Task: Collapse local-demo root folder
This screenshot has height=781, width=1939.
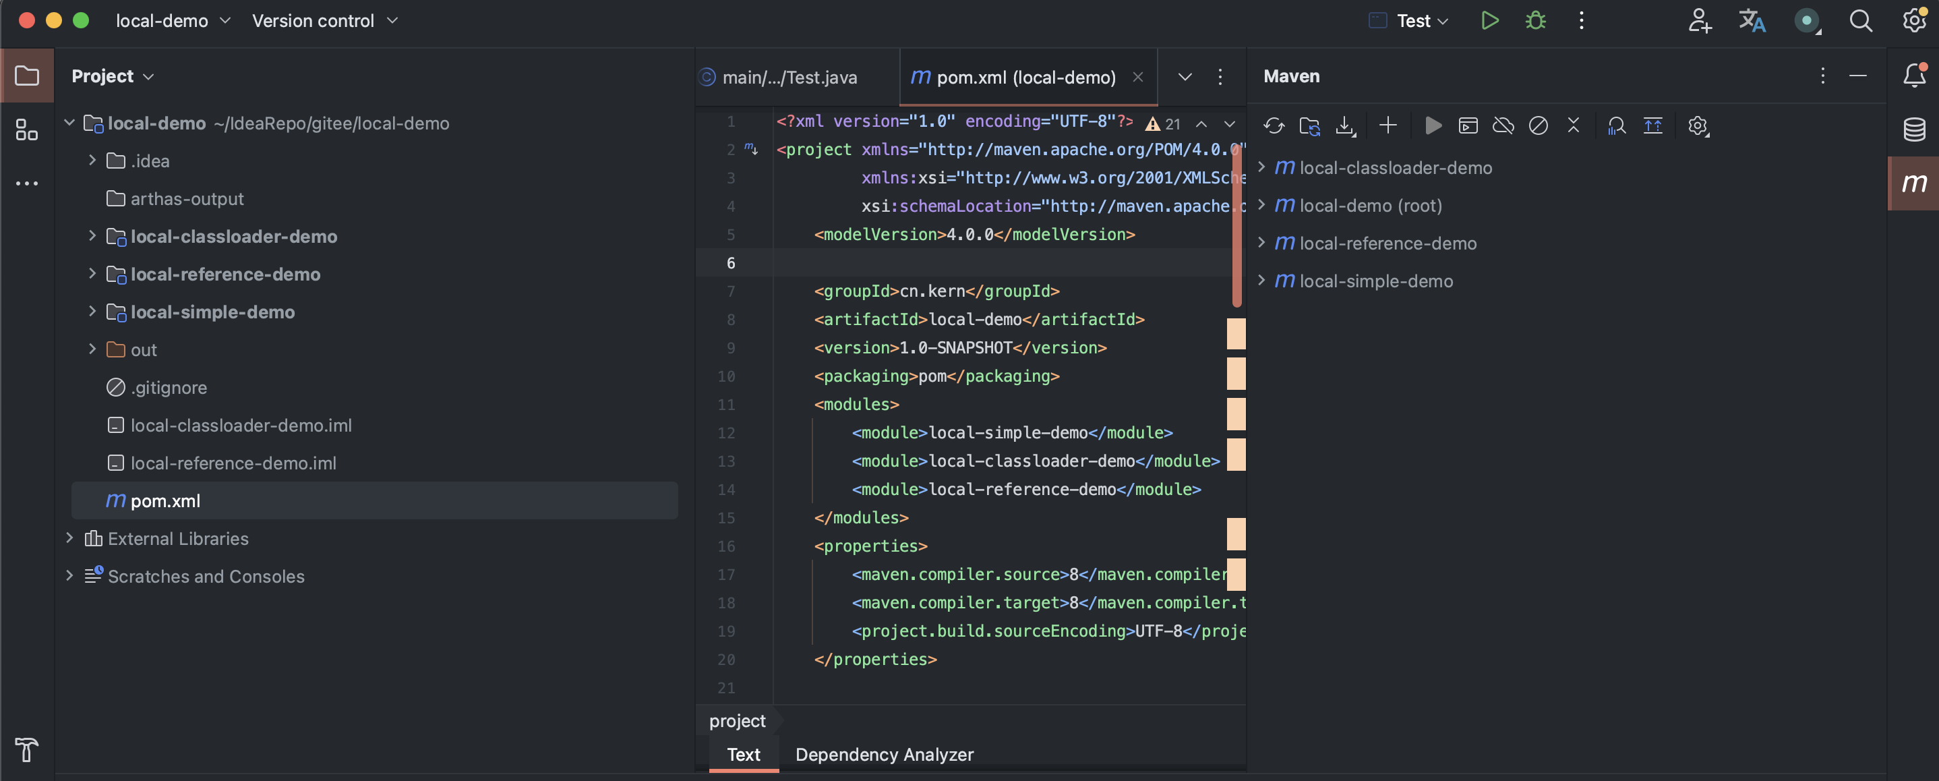Action: 69,122
